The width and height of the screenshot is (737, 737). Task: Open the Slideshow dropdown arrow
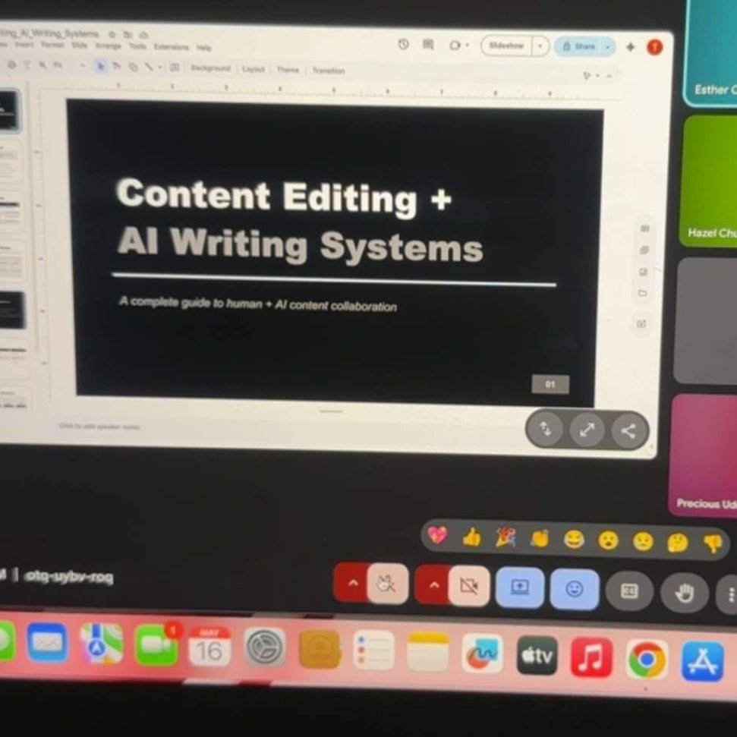(x=540, y=46)
